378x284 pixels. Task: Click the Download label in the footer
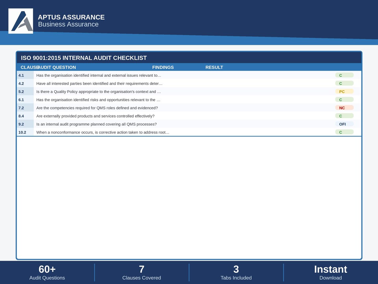point(331,278)
